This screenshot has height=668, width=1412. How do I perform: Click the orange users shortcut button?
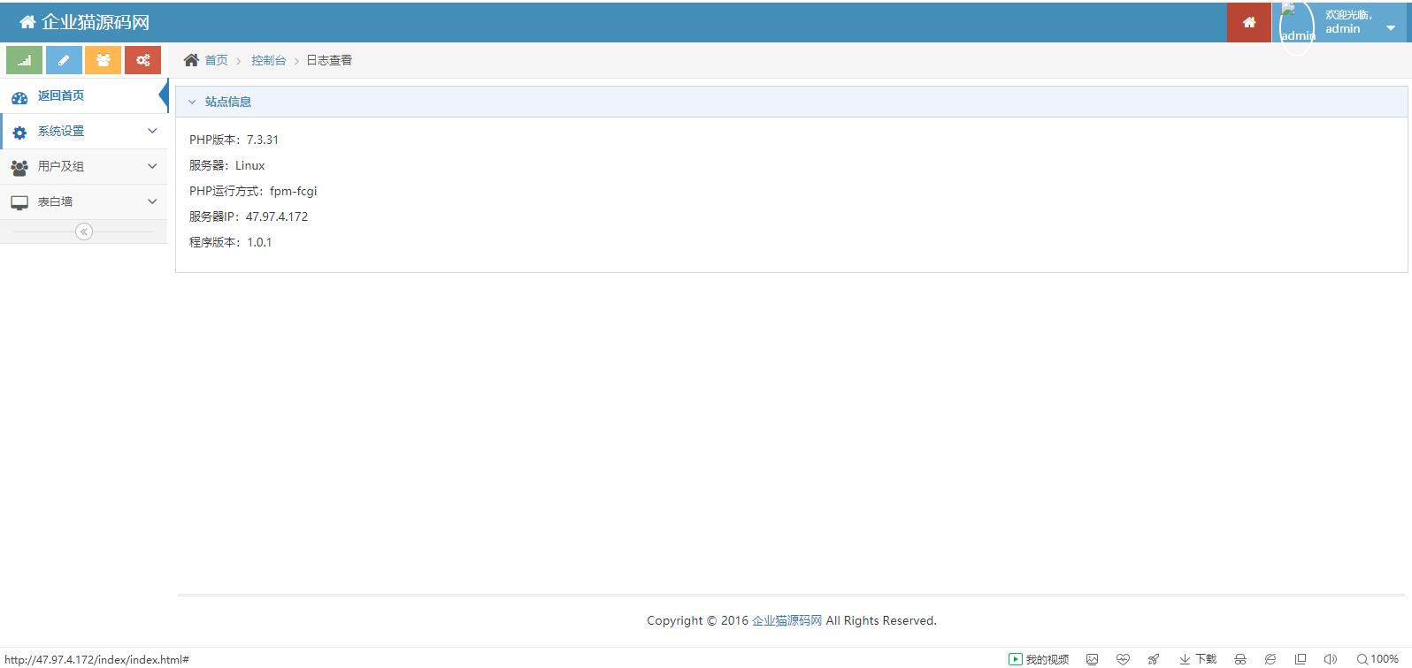pyautogui.click(x=104, y=60)
